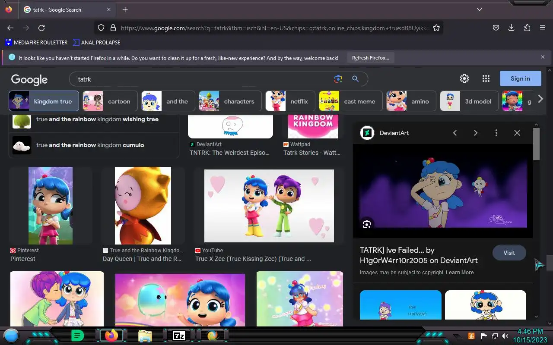Click Lens icon on preview image

click(x=367, y=224)
